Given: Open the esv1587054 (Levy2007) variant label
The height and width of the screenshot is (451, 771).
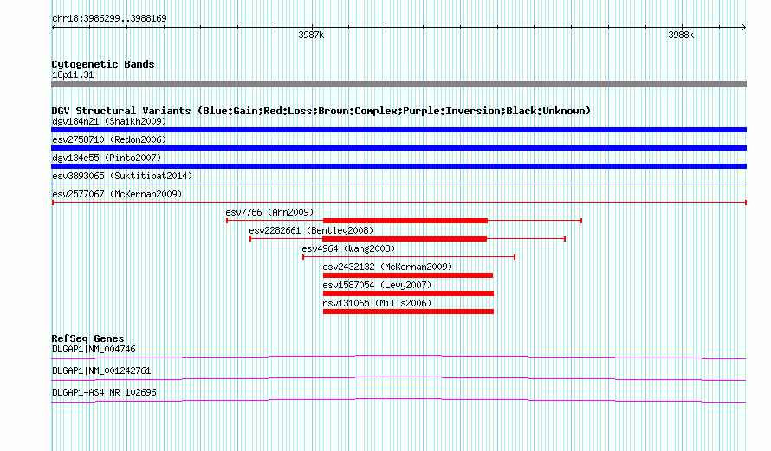Looking at the screenshot, I should pyautogui.click(x=377, y=285).
